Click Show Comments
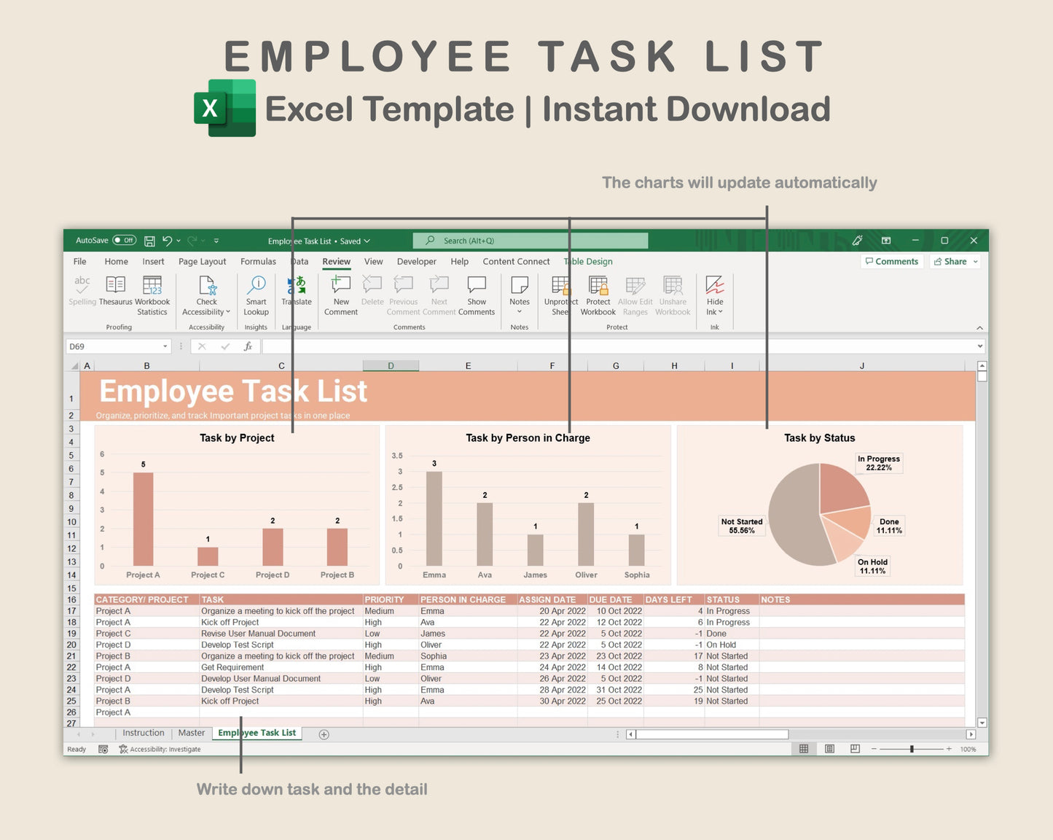Image resolution: width=1053 pixels, height=840 pixels. point(477,292)
